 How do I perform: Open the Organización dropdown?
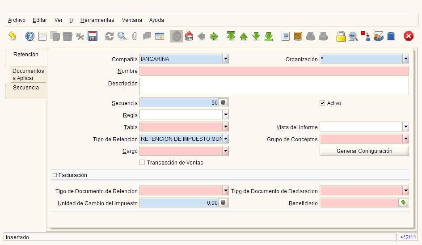[406, 59]
